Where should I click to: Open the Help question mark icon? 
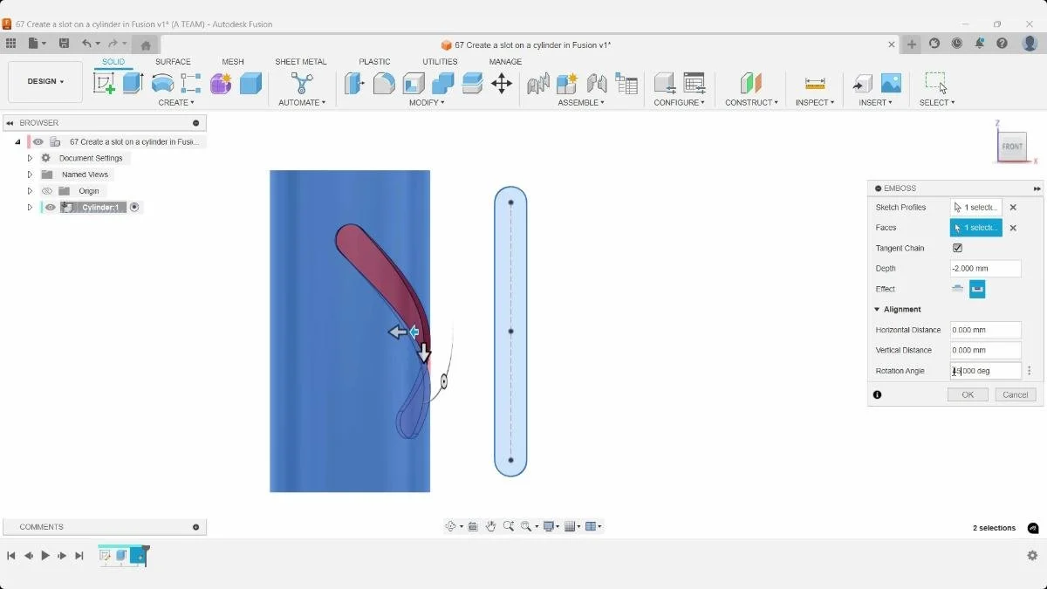point(1003,43)
